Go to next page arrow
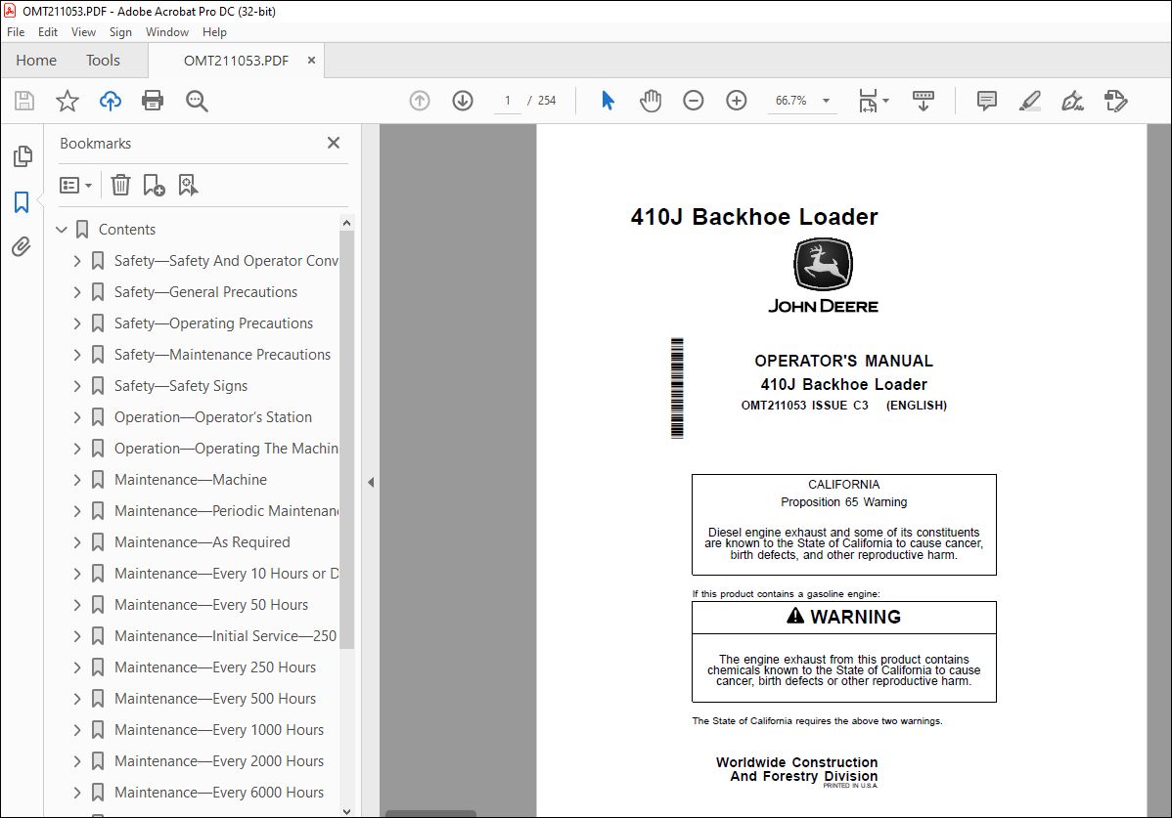This screenshot has height=818, width=1172. coord(463,101)
